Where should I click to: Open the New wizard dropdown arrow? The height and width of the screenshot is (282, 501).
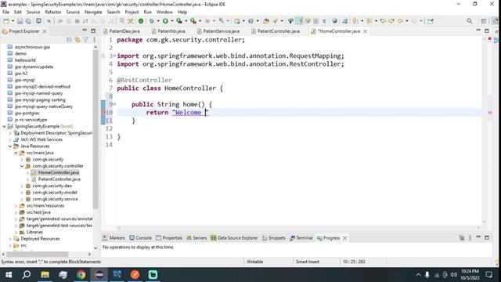coord(13,21)
